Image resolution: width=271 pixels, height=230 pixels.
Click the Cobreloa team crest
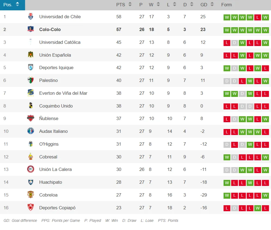click(x=31, y=195)
